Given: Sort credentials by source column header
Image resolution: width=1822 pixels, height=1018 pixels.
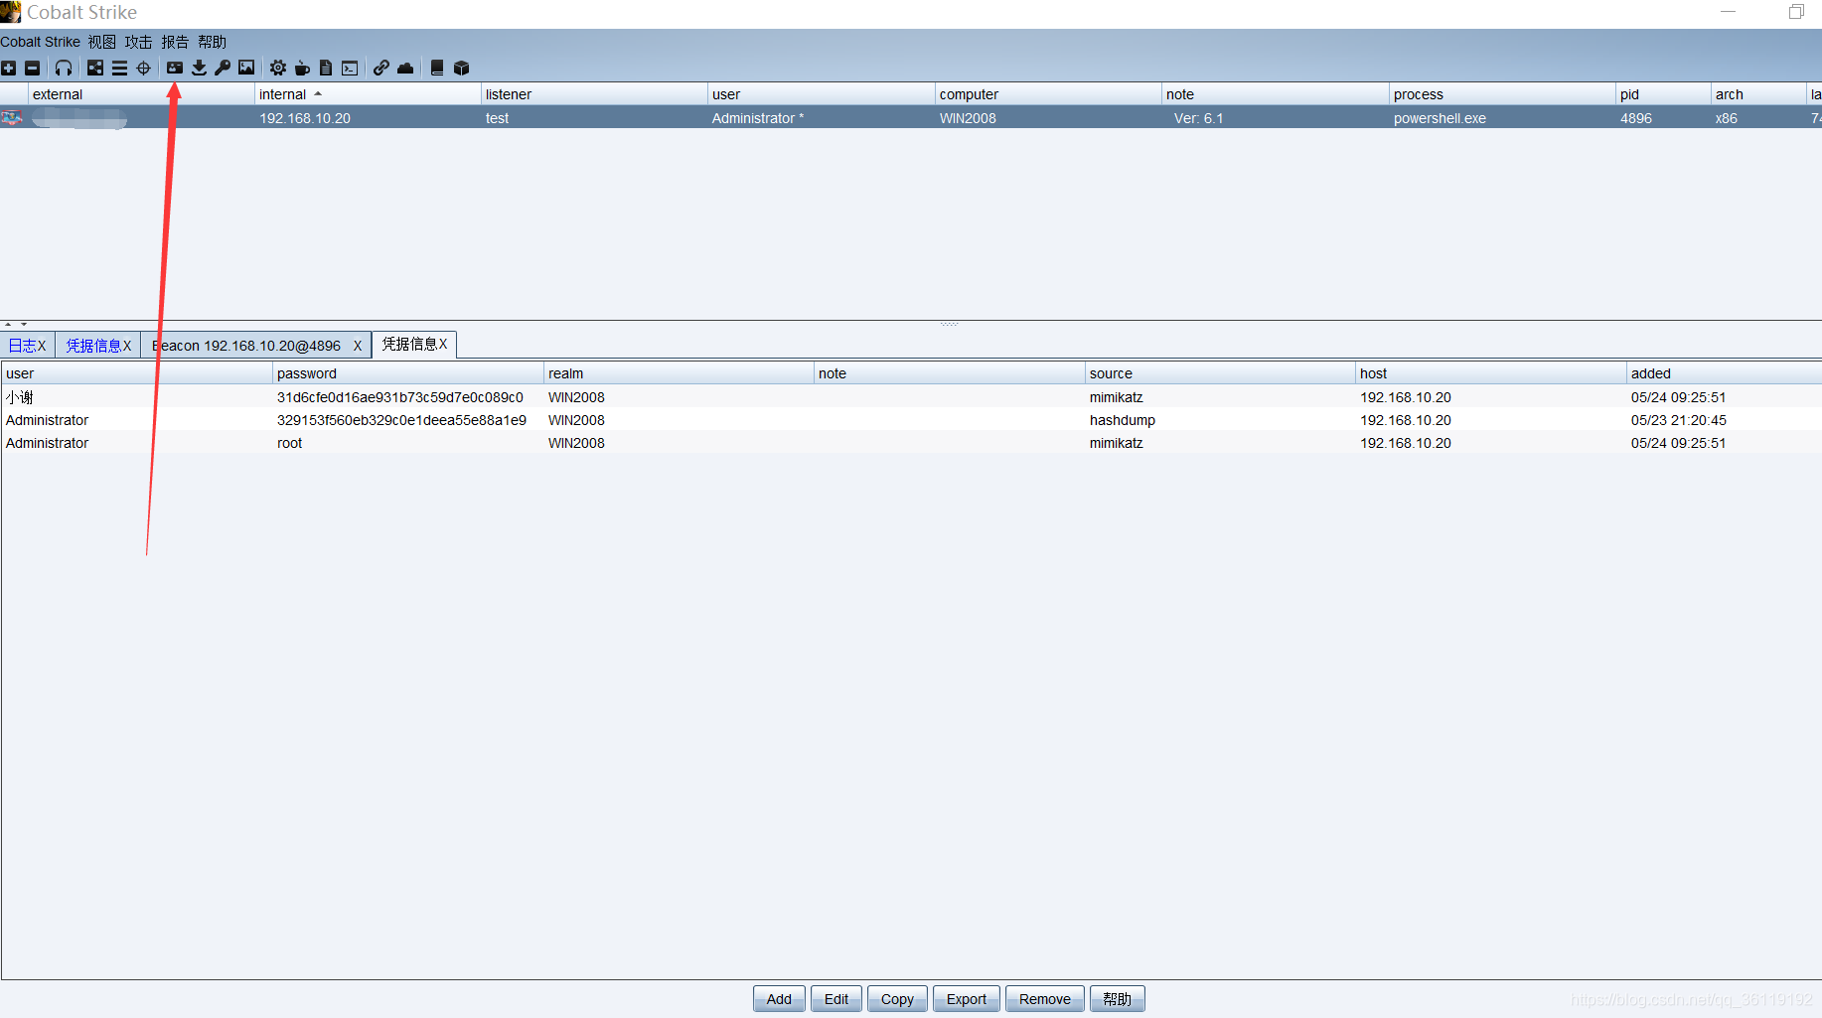Looking at the screenshot, I should 1220,373.
